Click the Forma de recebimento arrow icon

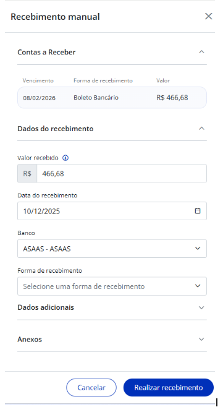pos(198,286)
